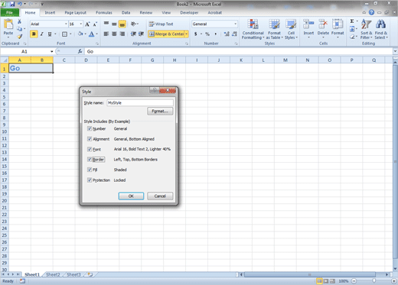The image size is (398, 285).
Task: Click the zoom slider handle in status bar
Action: click(374, 281)
